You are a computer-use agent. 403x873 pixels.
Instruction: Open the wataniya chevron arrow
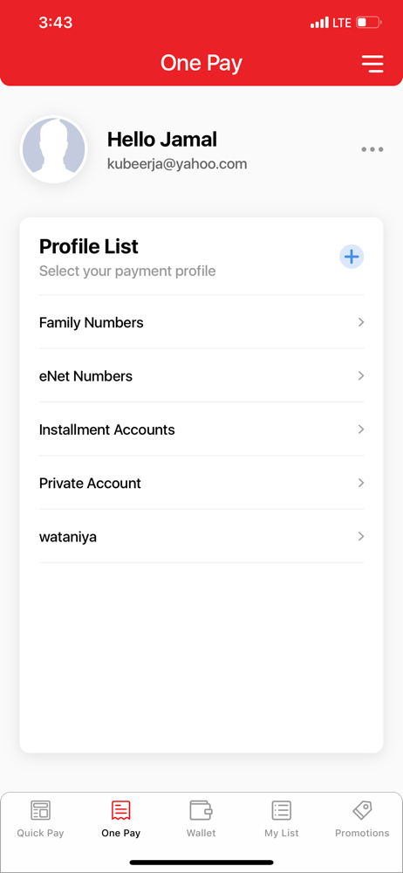(x=361, y=536)
